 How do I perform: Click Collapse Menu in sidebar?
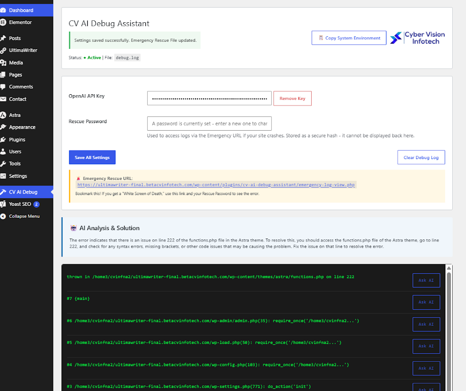point(27,216)
